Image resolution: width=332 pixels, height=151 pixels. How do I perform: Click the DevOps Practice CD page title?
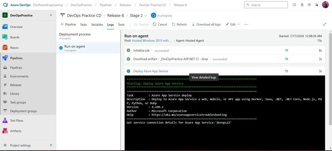(84, 16)
